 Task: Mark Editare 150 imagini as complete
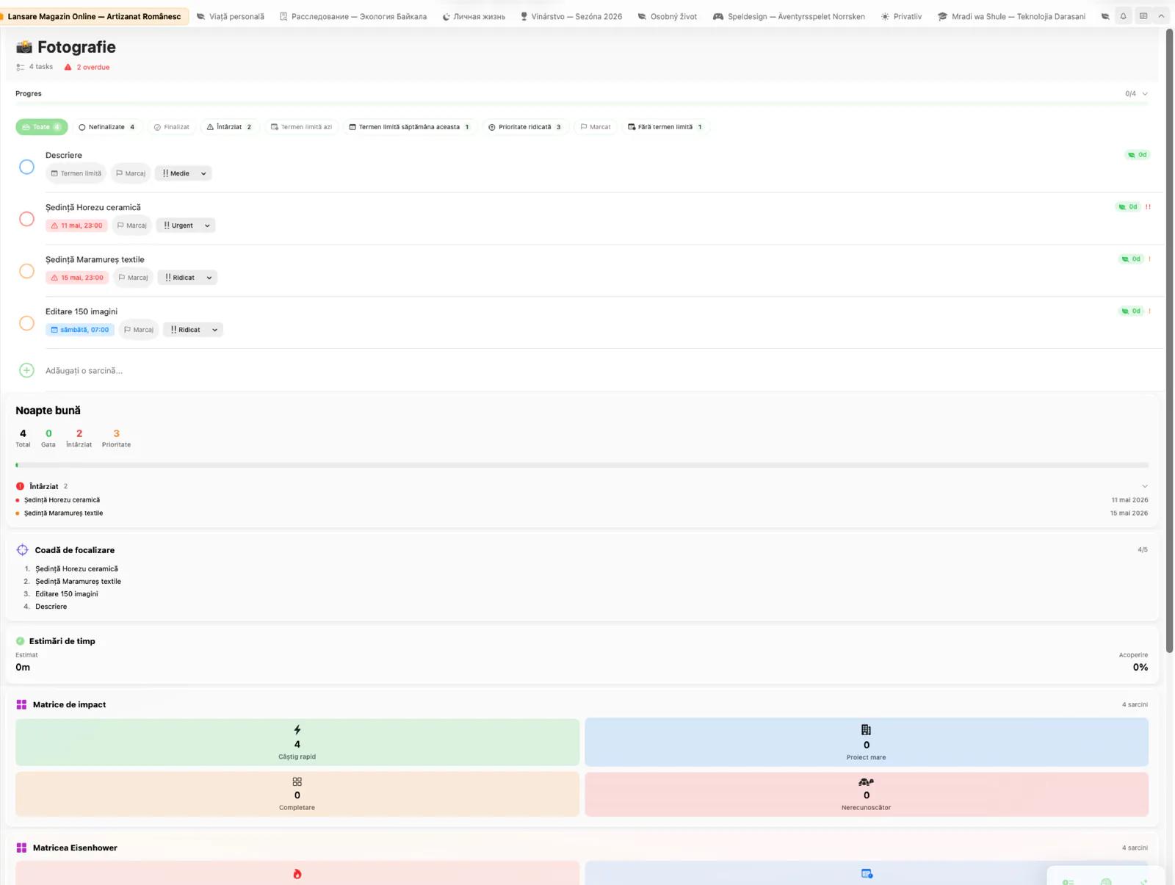pyautogui.click(x=26, y=323)
